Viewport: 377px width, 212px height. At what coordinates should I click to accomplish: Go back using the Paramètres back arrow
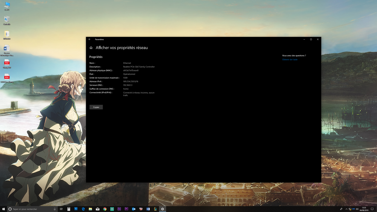coord(89,39)
